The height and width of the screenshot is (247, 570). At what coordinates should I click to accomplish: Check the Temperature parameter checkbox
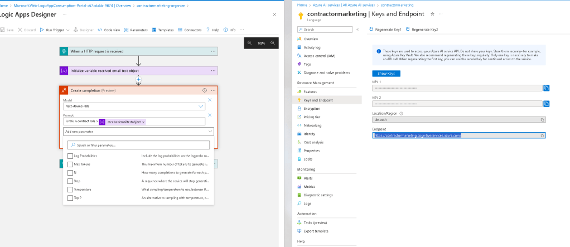pyautogui.click(x=70, y=190)
